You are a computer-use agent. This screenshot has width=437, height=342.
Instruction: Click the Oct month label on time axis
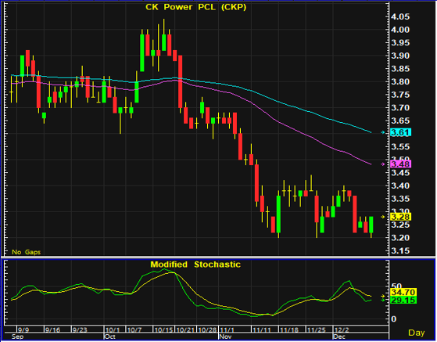click(109, 337)
